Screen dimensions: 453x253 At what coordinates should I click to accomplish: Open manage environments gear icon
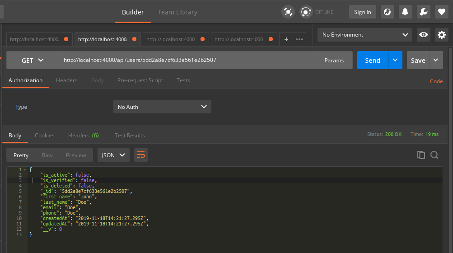[x=441, y=35]
